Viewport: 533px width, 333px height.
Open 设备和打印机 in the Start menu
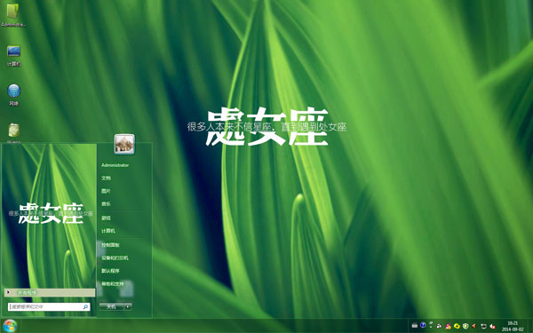click(115, 258)
